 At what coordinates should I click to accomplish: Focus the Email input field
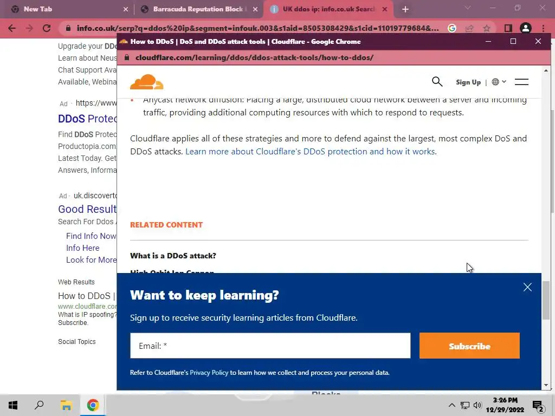coord(270,346)
